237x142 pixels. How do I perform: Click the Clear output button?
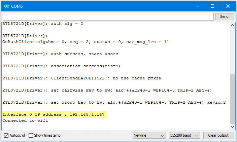[x=218, y=135]
